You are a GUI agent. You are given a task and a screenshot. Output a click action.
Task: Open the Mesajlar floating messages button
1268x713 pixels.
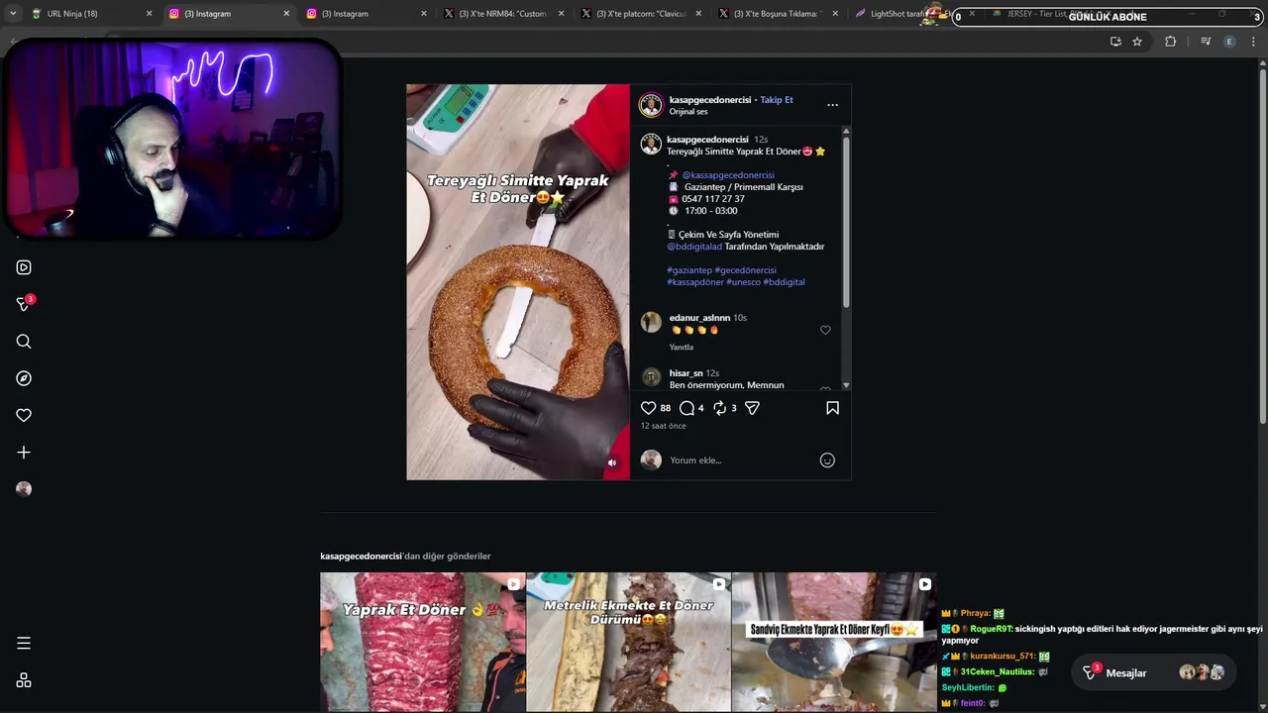(1155, 673)
